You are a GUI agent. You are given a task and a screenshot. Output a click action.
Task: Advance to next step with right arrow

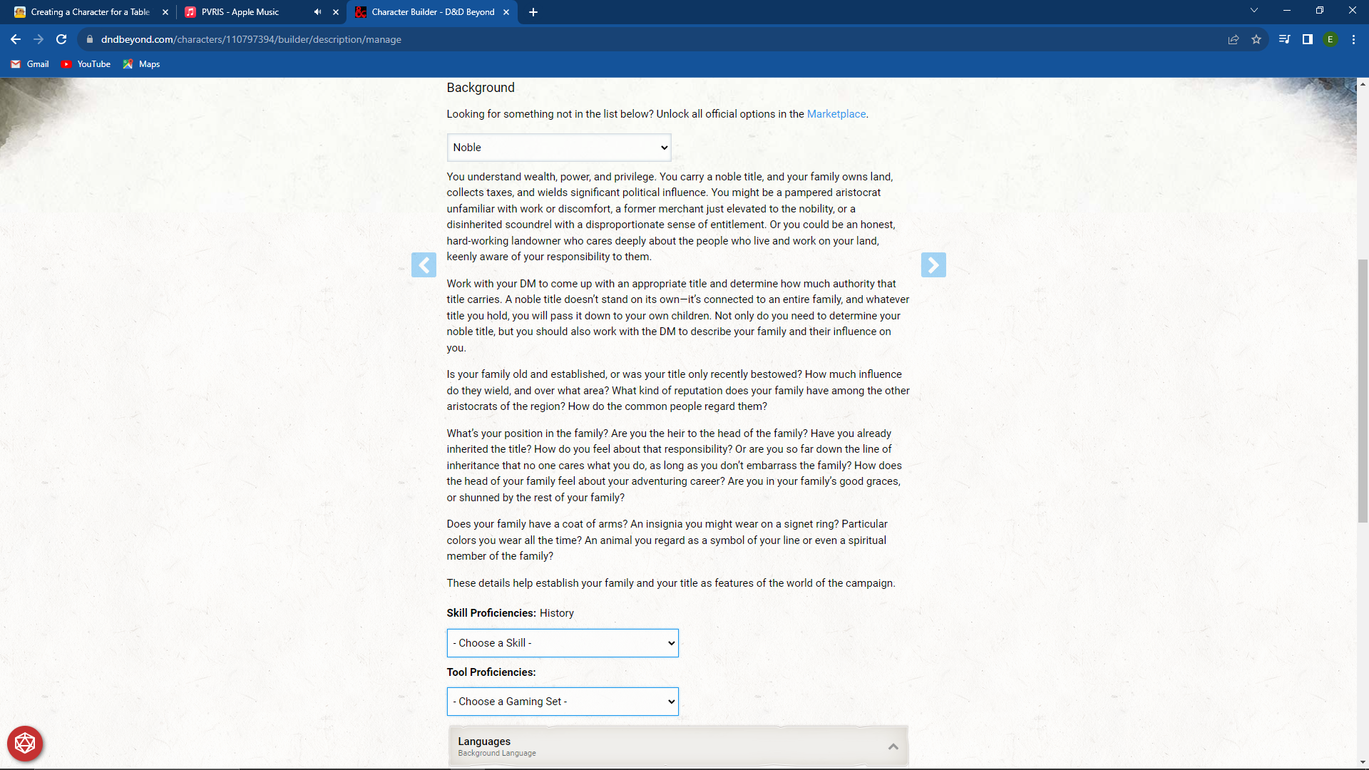(933, 265)
